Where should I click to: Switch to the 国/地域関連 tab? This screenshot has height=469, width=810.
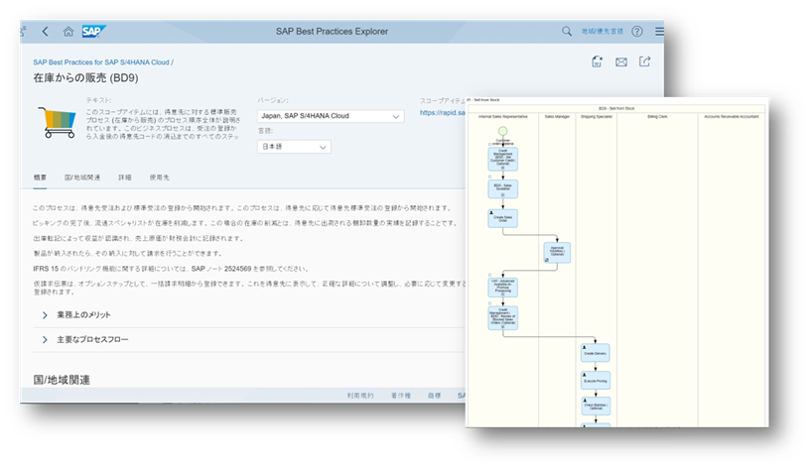(82, 177)
